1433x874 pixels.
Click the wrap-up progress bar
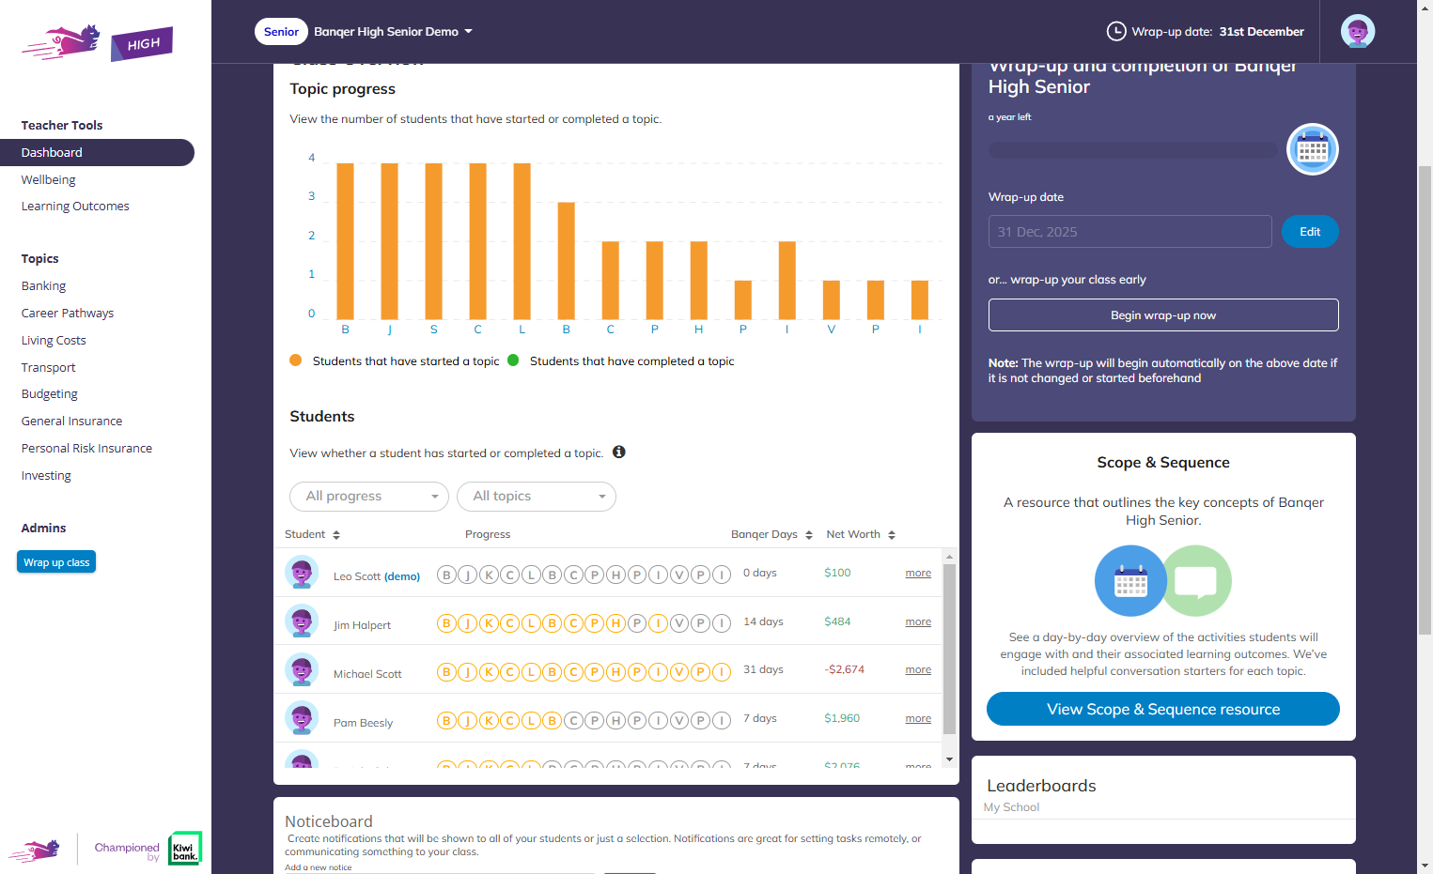1132,150
